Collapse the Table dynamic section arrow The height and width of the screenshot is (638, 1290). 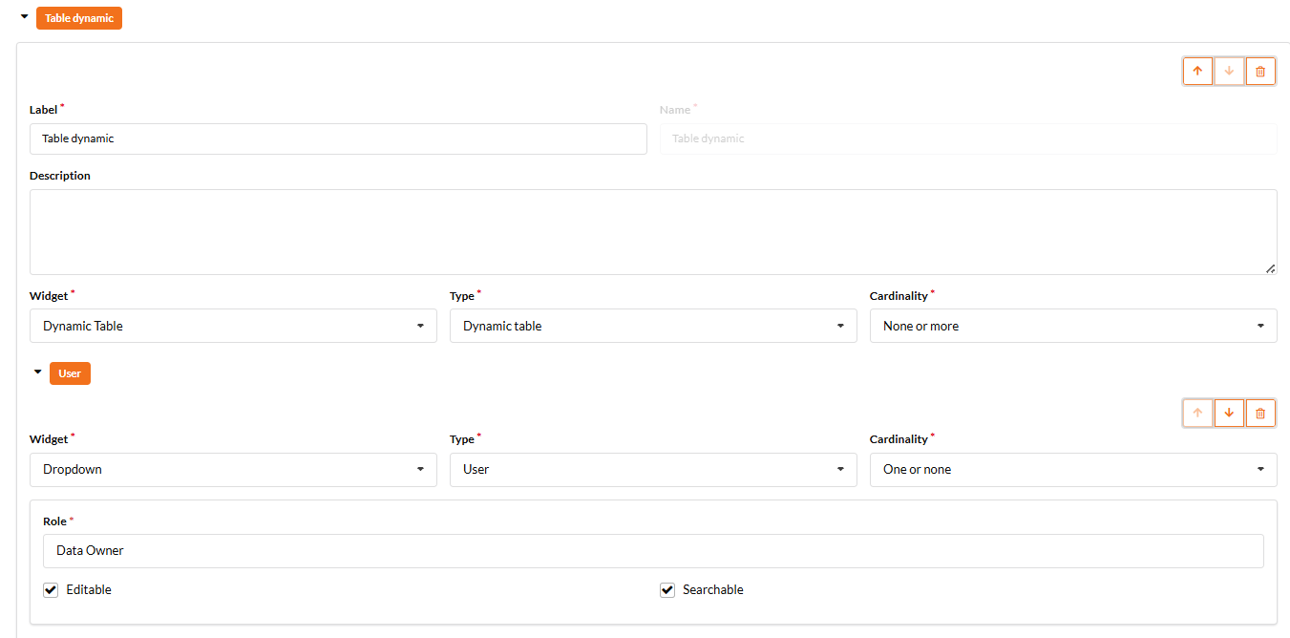tap(25, 17)
